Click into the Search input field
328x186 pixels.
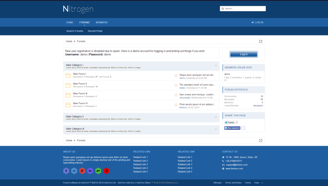click(x=244, y=9)
